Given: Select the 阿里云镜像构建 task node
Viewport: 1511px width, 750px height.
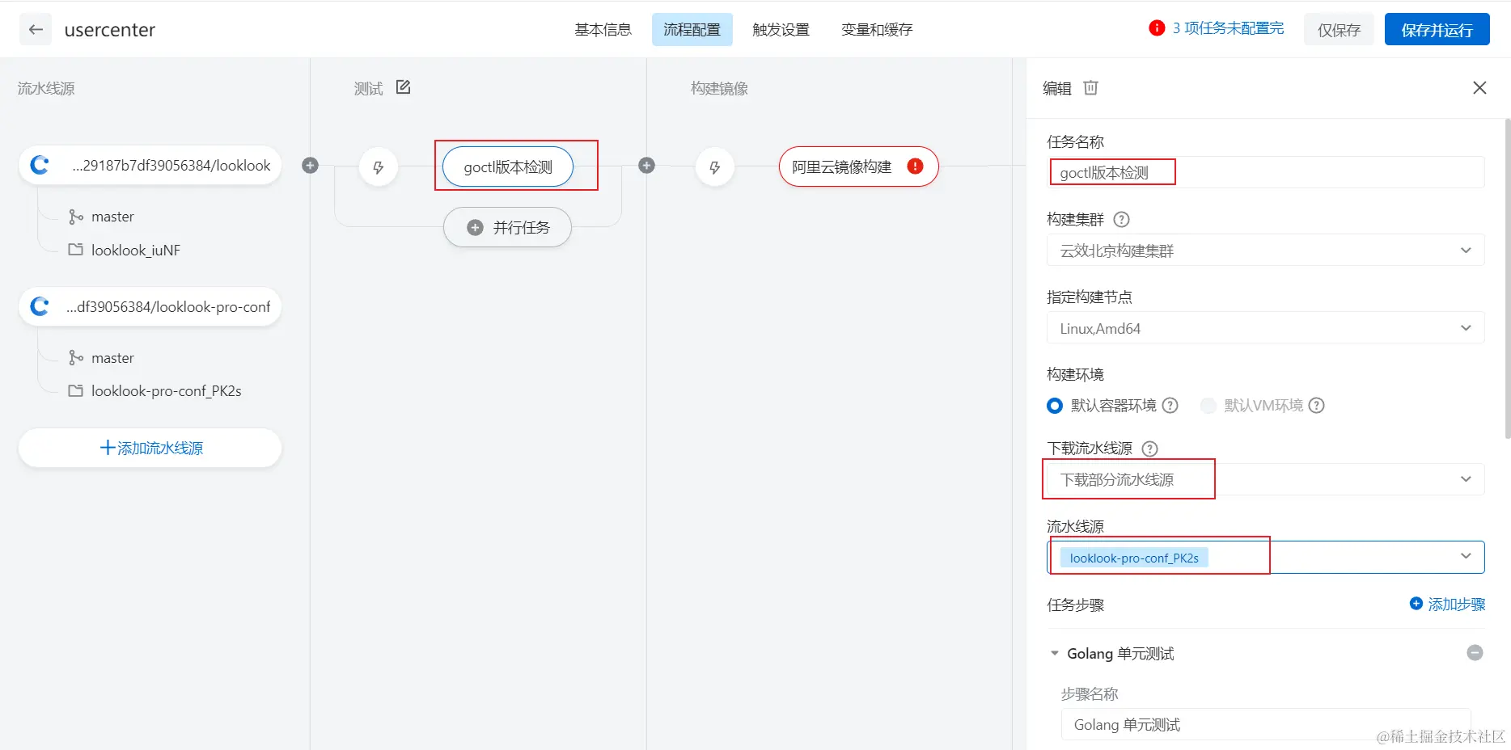Looking at the screenshot, I should click(858, 166).
